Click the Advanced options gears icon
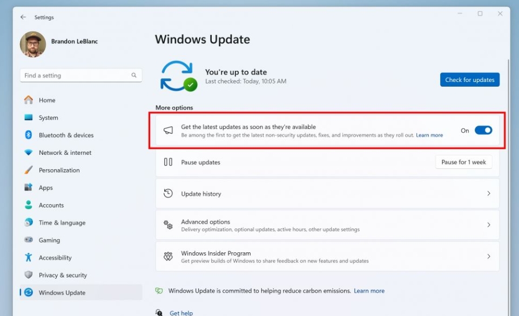The image size is (519, 316). (168, 225)
